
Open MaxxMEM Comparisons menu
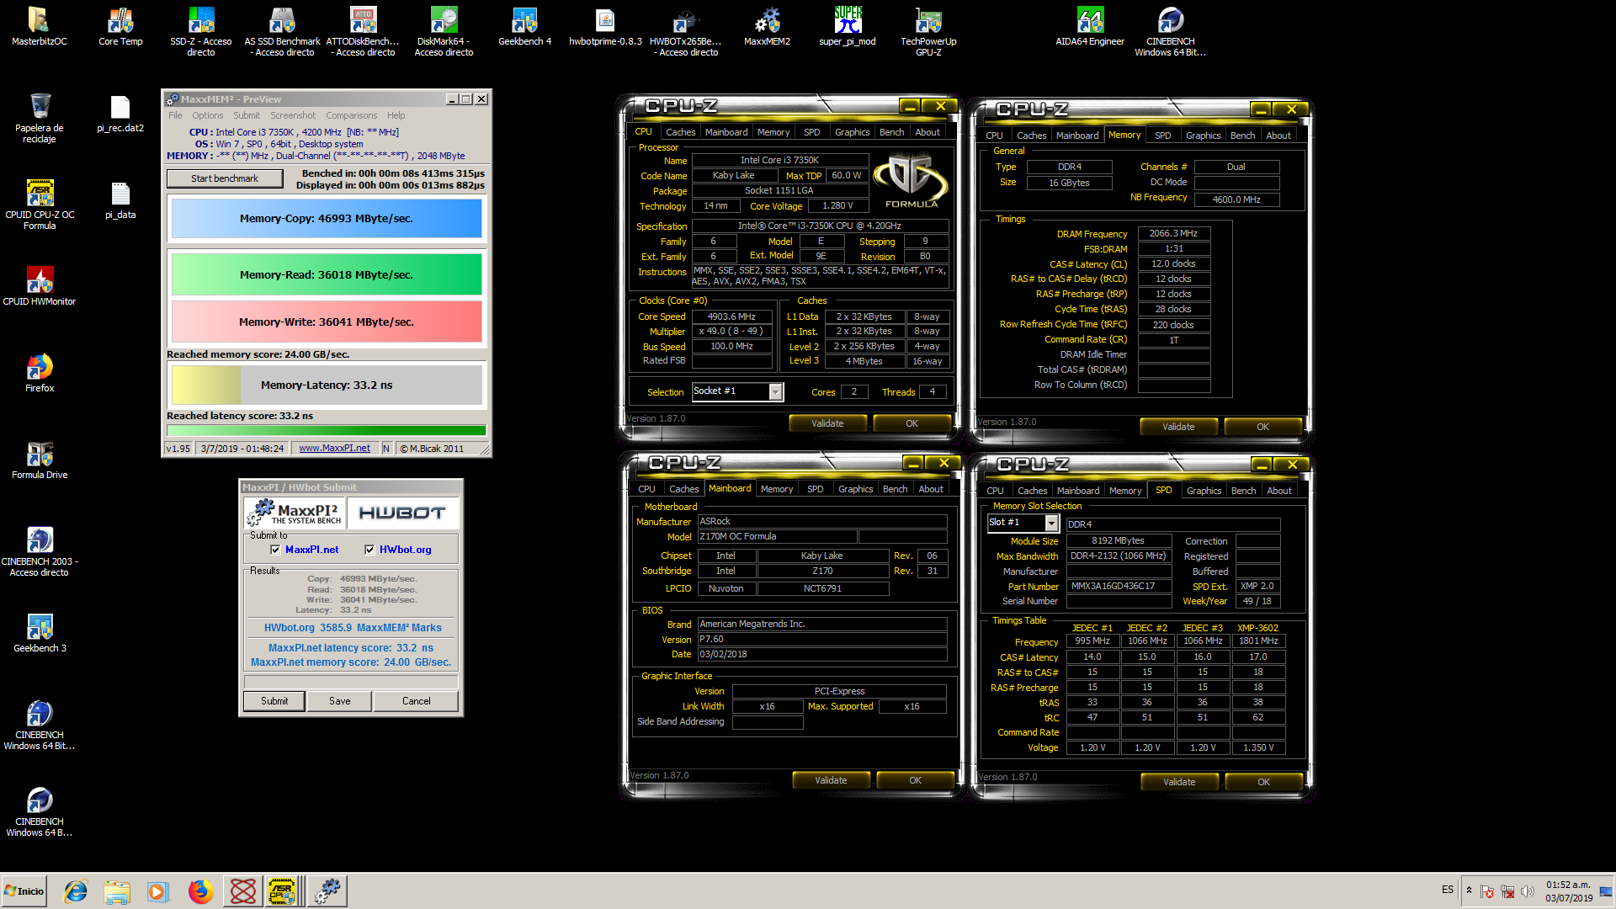click(x=351, y=115)
